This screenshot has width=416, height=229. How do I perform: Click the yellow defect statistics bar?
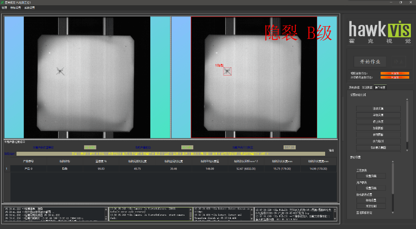(x=170, y=154)
